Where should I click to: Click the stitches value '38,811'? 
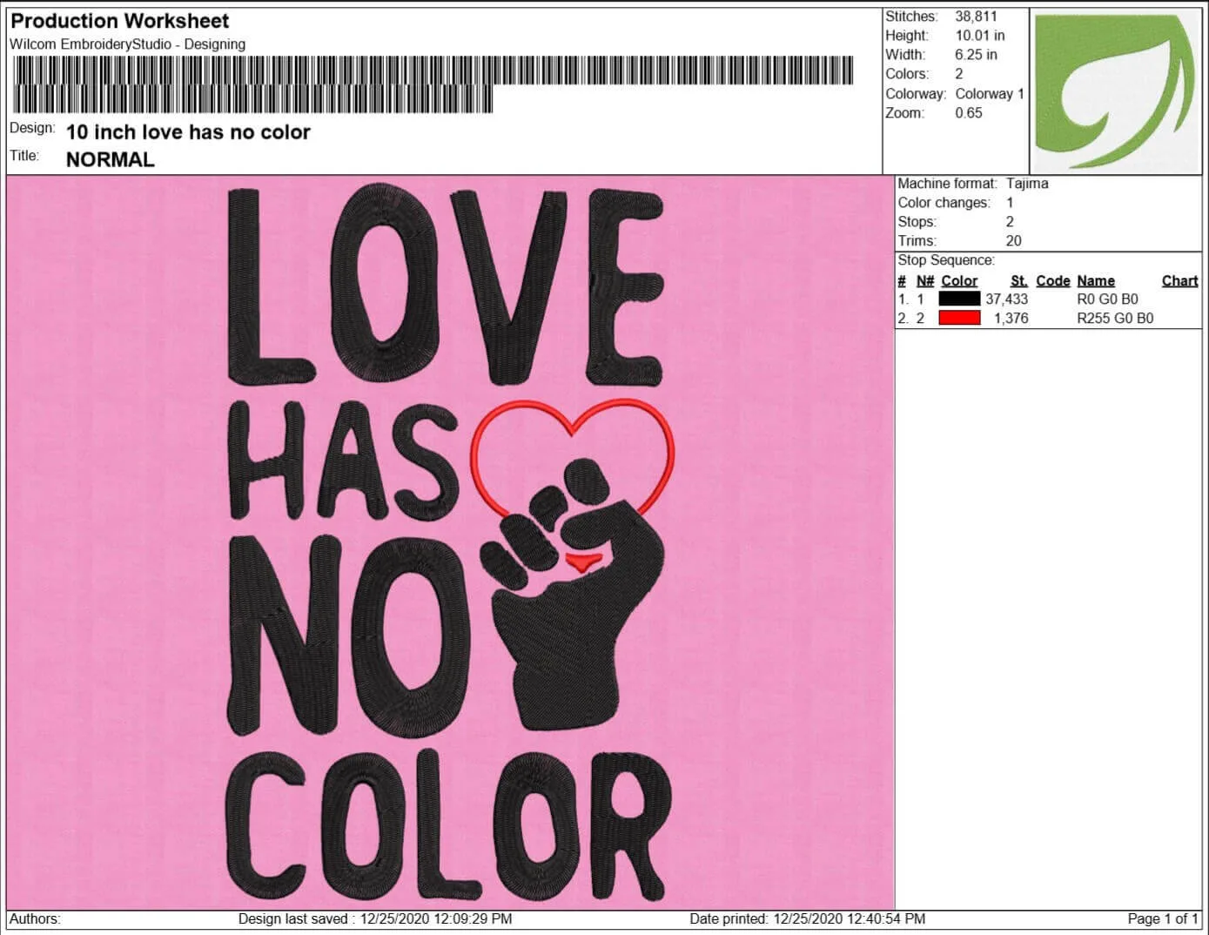tap(976, 17)
